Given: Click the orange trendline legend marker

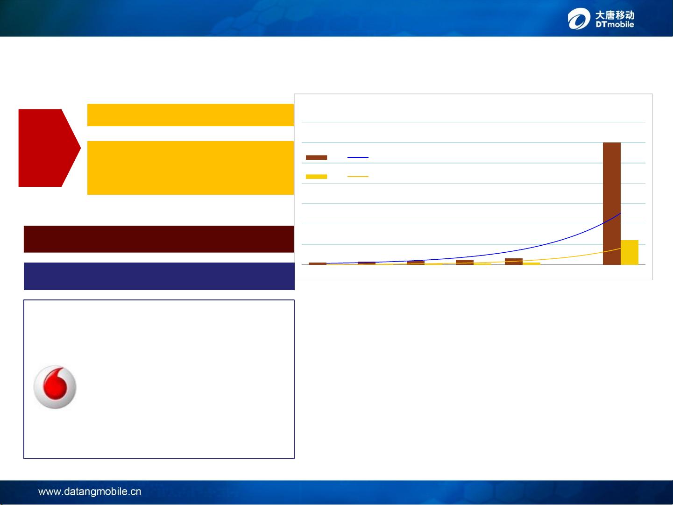Looking at the screenshot, I should 358,177.
